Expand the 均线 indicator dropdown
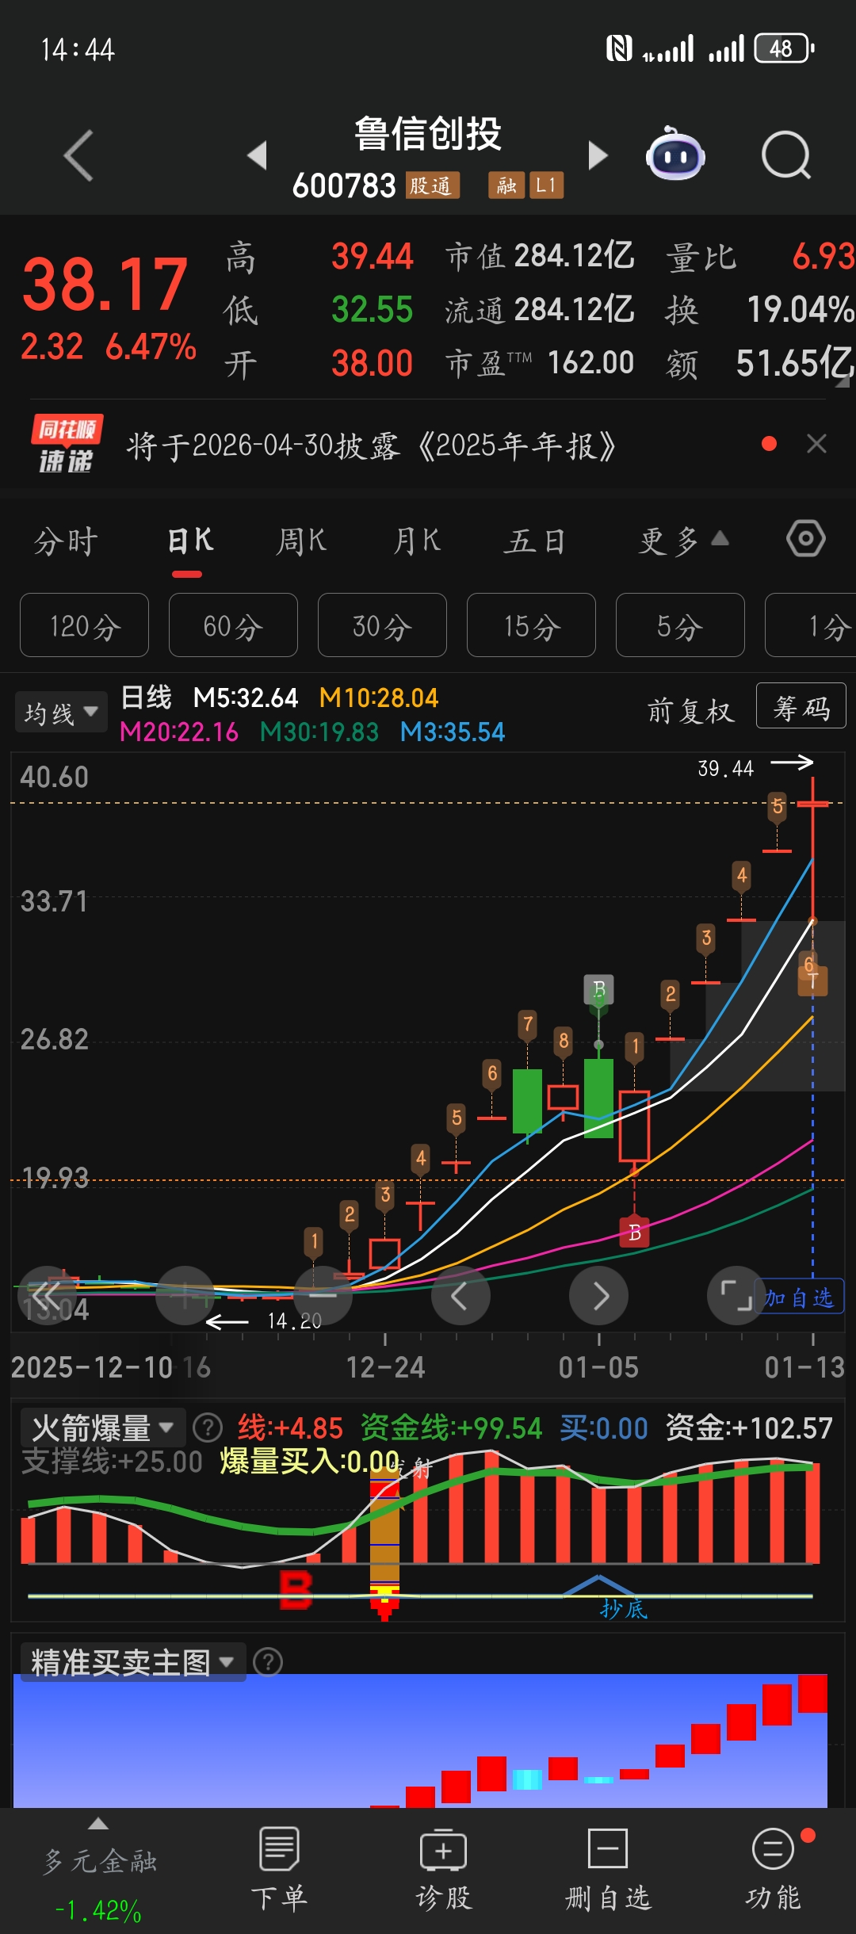 tap(61, 713)
